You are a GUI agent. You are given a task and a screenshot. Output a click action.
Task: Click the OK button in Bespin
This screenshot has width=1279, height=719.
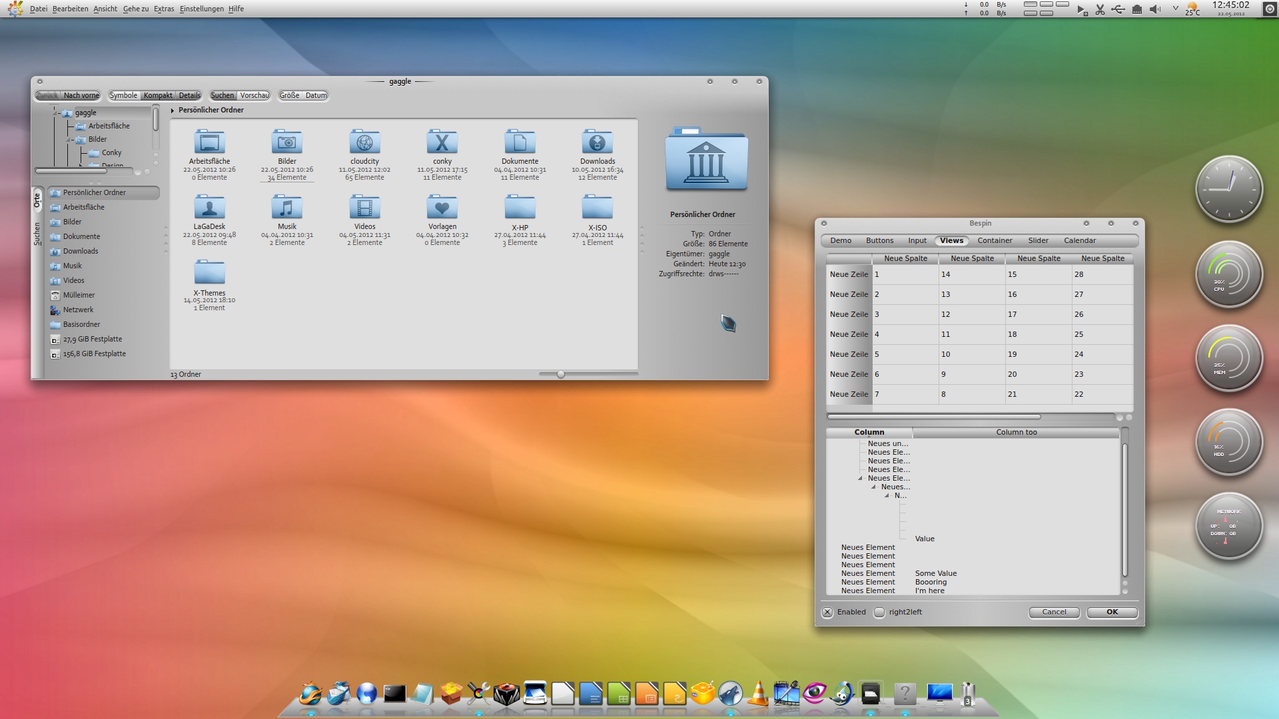point(1112,612)
